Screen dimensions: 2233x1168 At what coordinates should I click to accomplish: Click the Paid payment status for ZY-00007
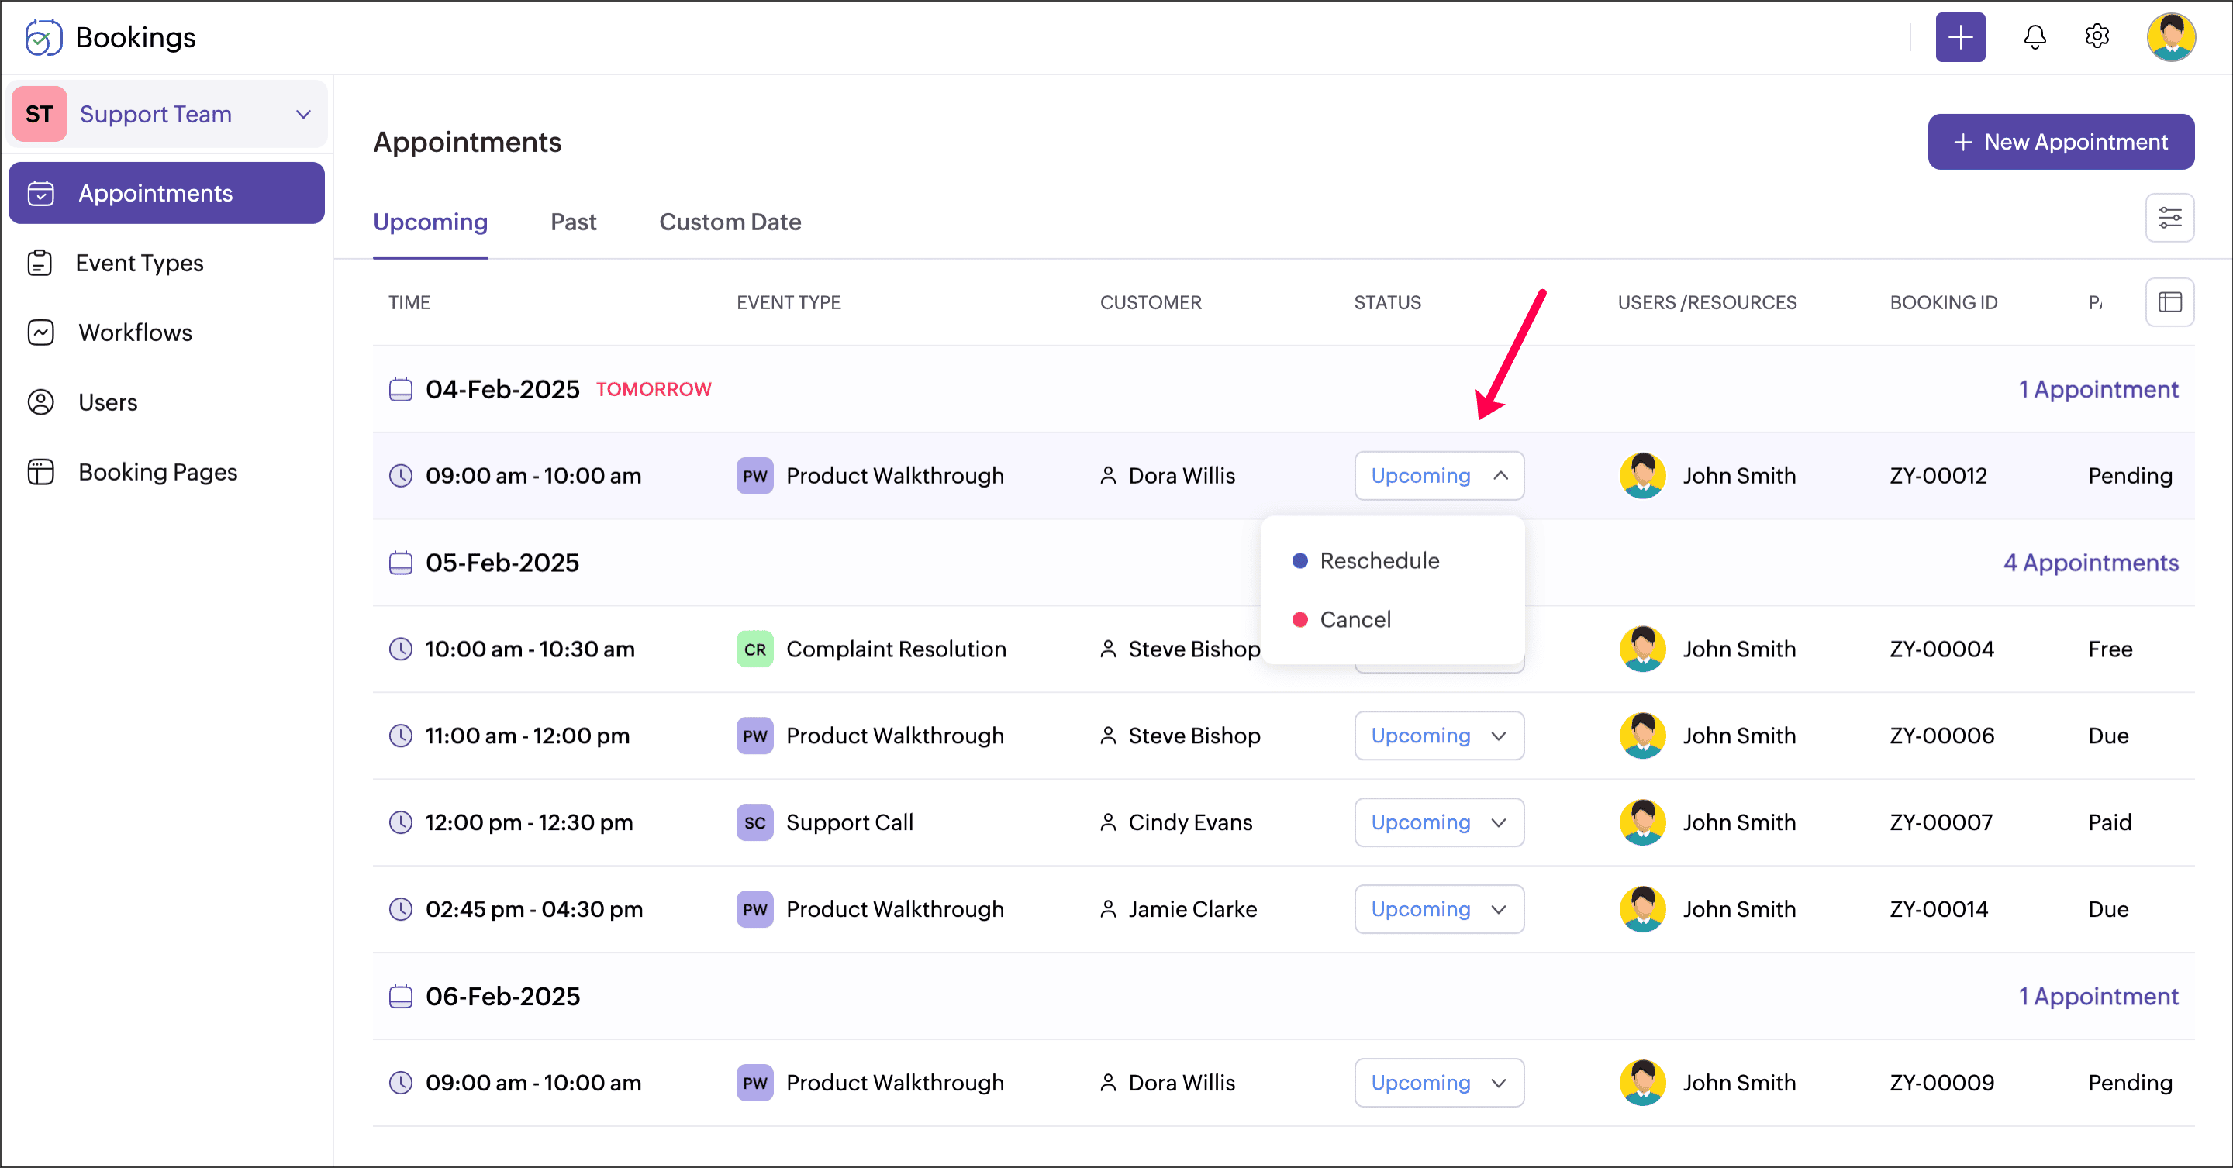[x=2109, y=822]
